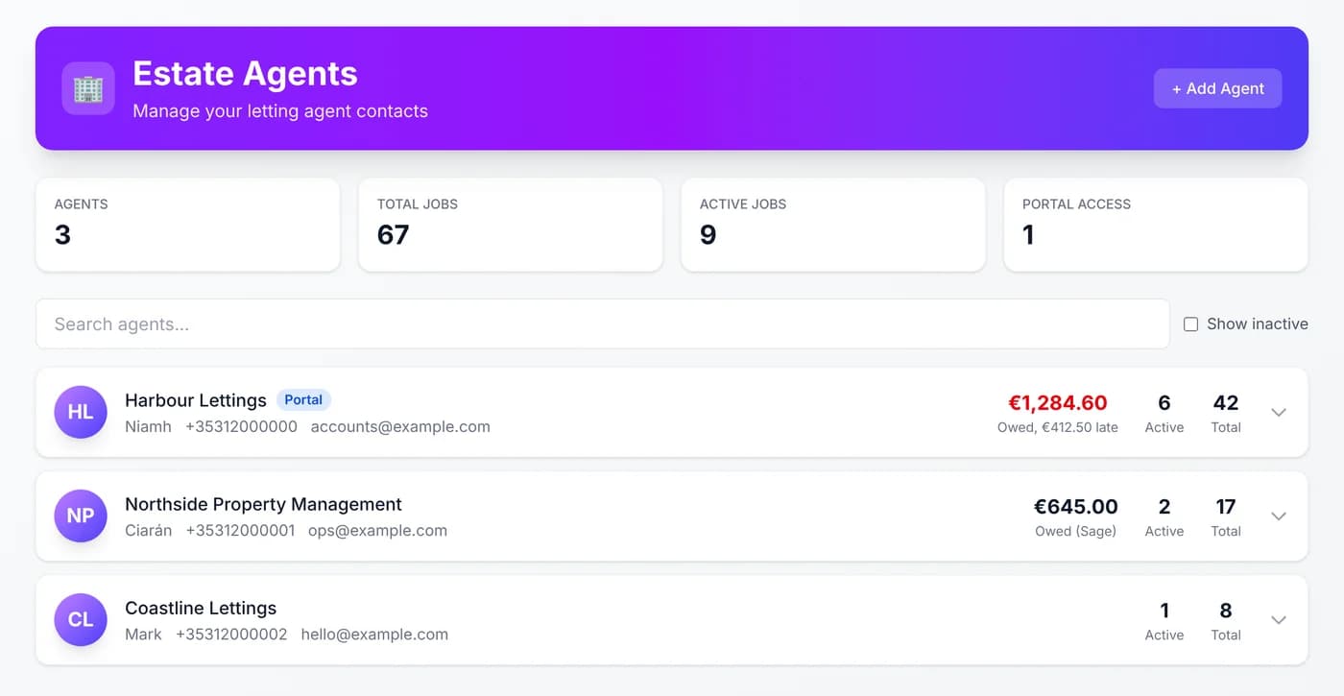Click the €1,284.60 owed amount

1058,403
